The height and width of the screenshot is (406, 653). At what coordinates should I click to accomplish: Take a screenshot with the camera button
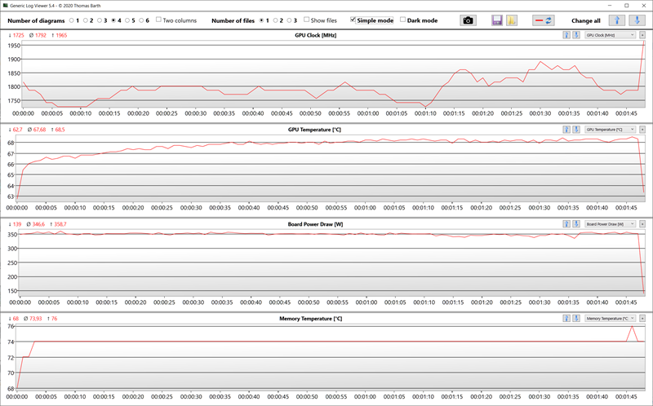[468, 20]
